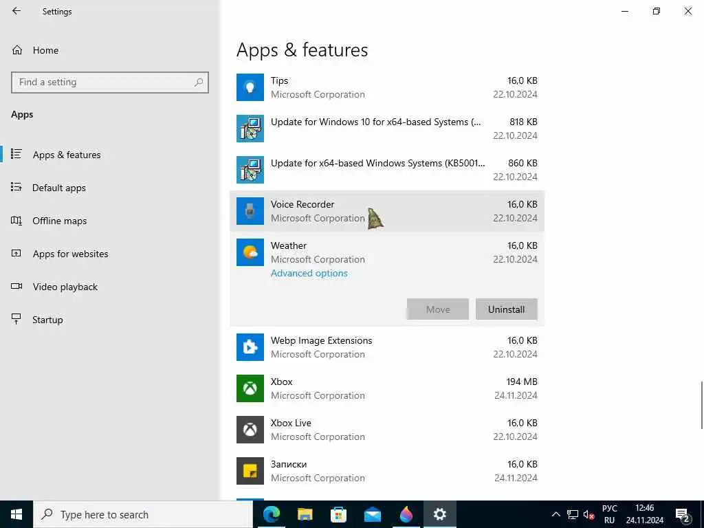Show hidden system tray icons

click(555, 514)
